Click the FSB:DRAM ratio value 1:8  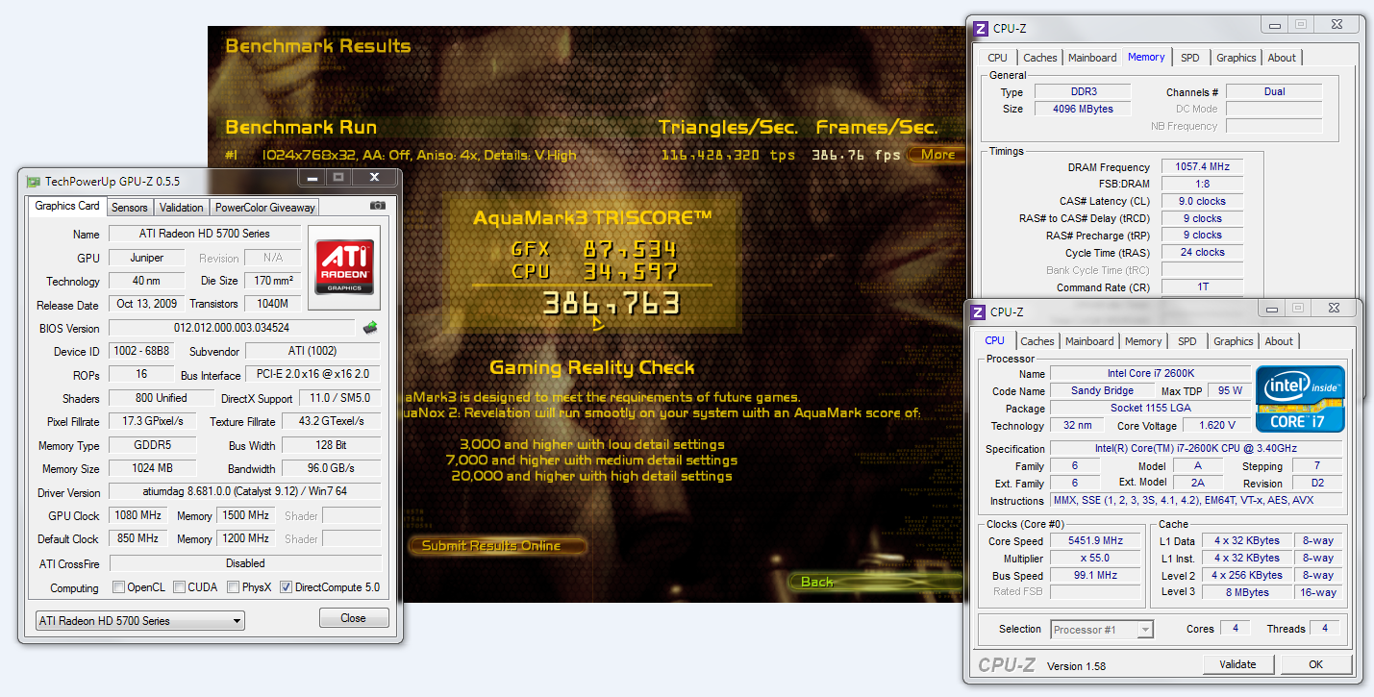pos(1202,185)
